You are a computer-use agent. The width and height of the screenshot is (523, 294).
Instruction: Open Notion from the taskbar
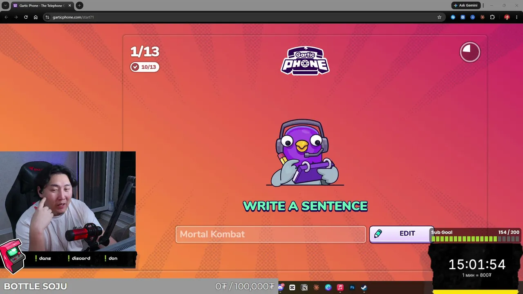pyautogui.click(x=304, y=287)
